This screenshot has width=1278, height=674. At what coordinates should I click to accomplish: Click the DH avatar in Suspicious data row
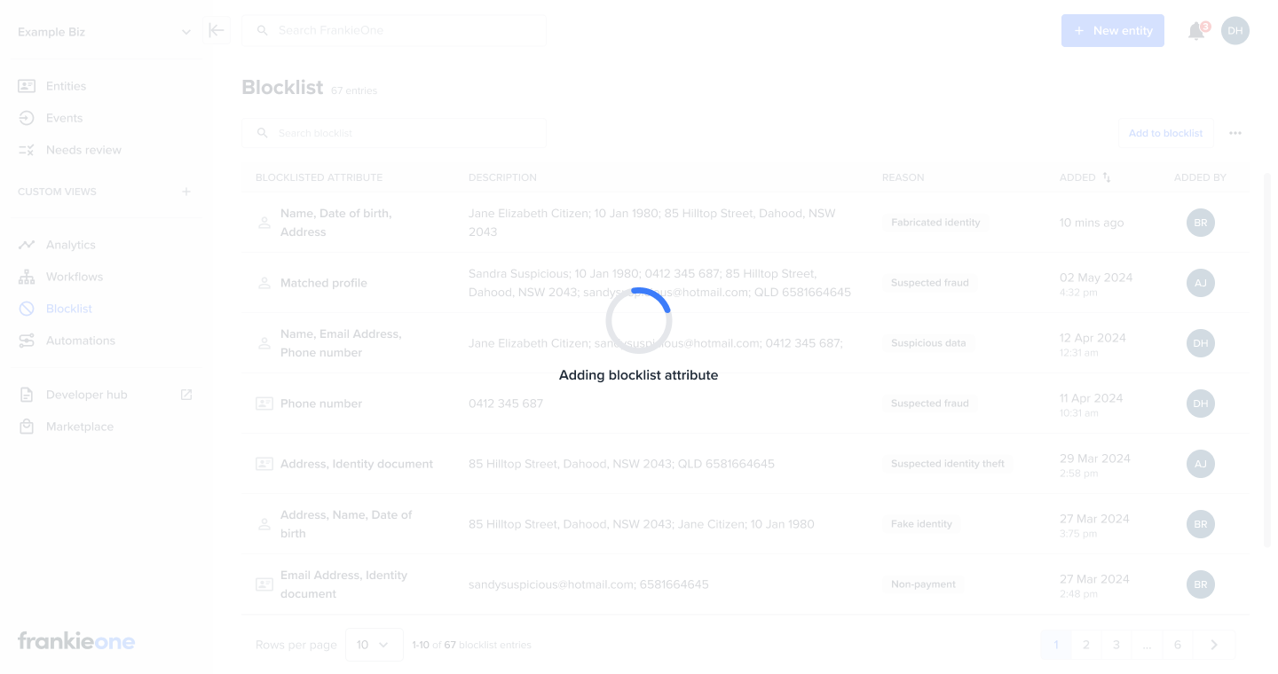pyautogui.click(x=1201, y=343)
